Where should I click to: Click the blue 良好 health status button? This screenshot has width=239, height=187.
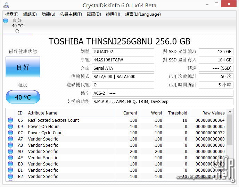[23, 67]
